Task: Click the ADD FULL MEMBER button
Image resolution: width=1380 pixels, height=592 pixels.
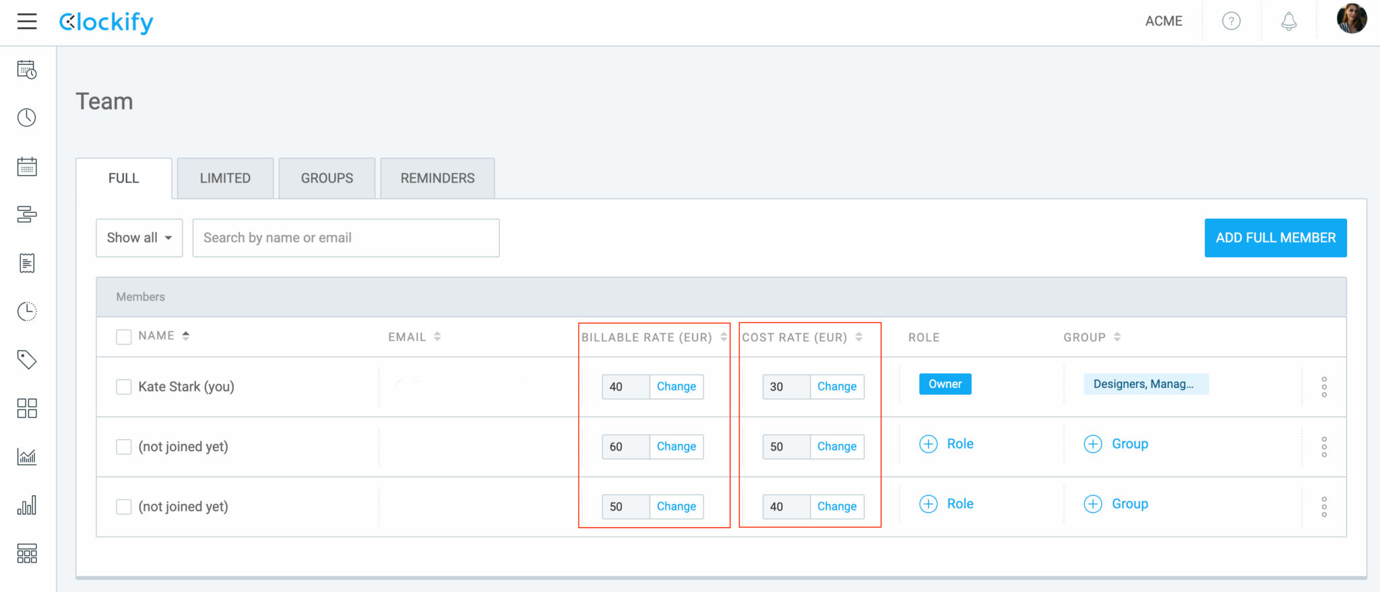Action: pos(1275,238)
